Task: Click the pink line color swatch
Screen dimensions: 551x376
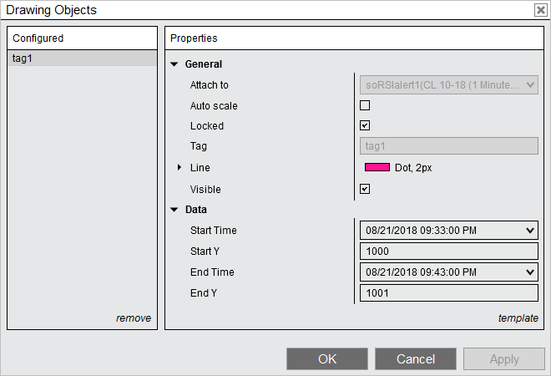Action: click(377, 168)
